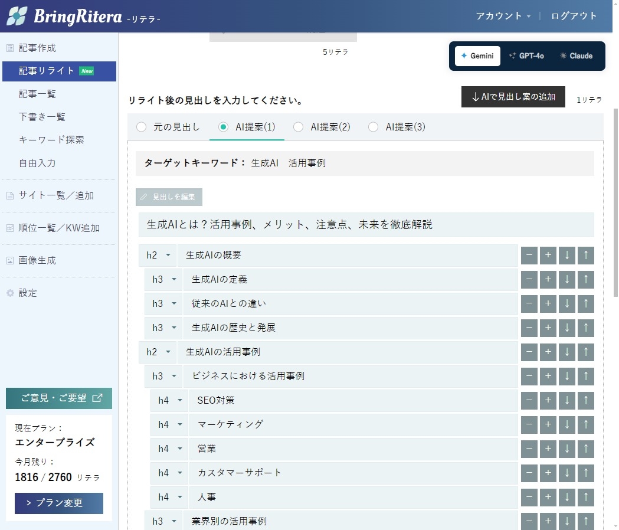Delete the SEO対策 h4 row
The image size is (619, 530).
point(529,401)
